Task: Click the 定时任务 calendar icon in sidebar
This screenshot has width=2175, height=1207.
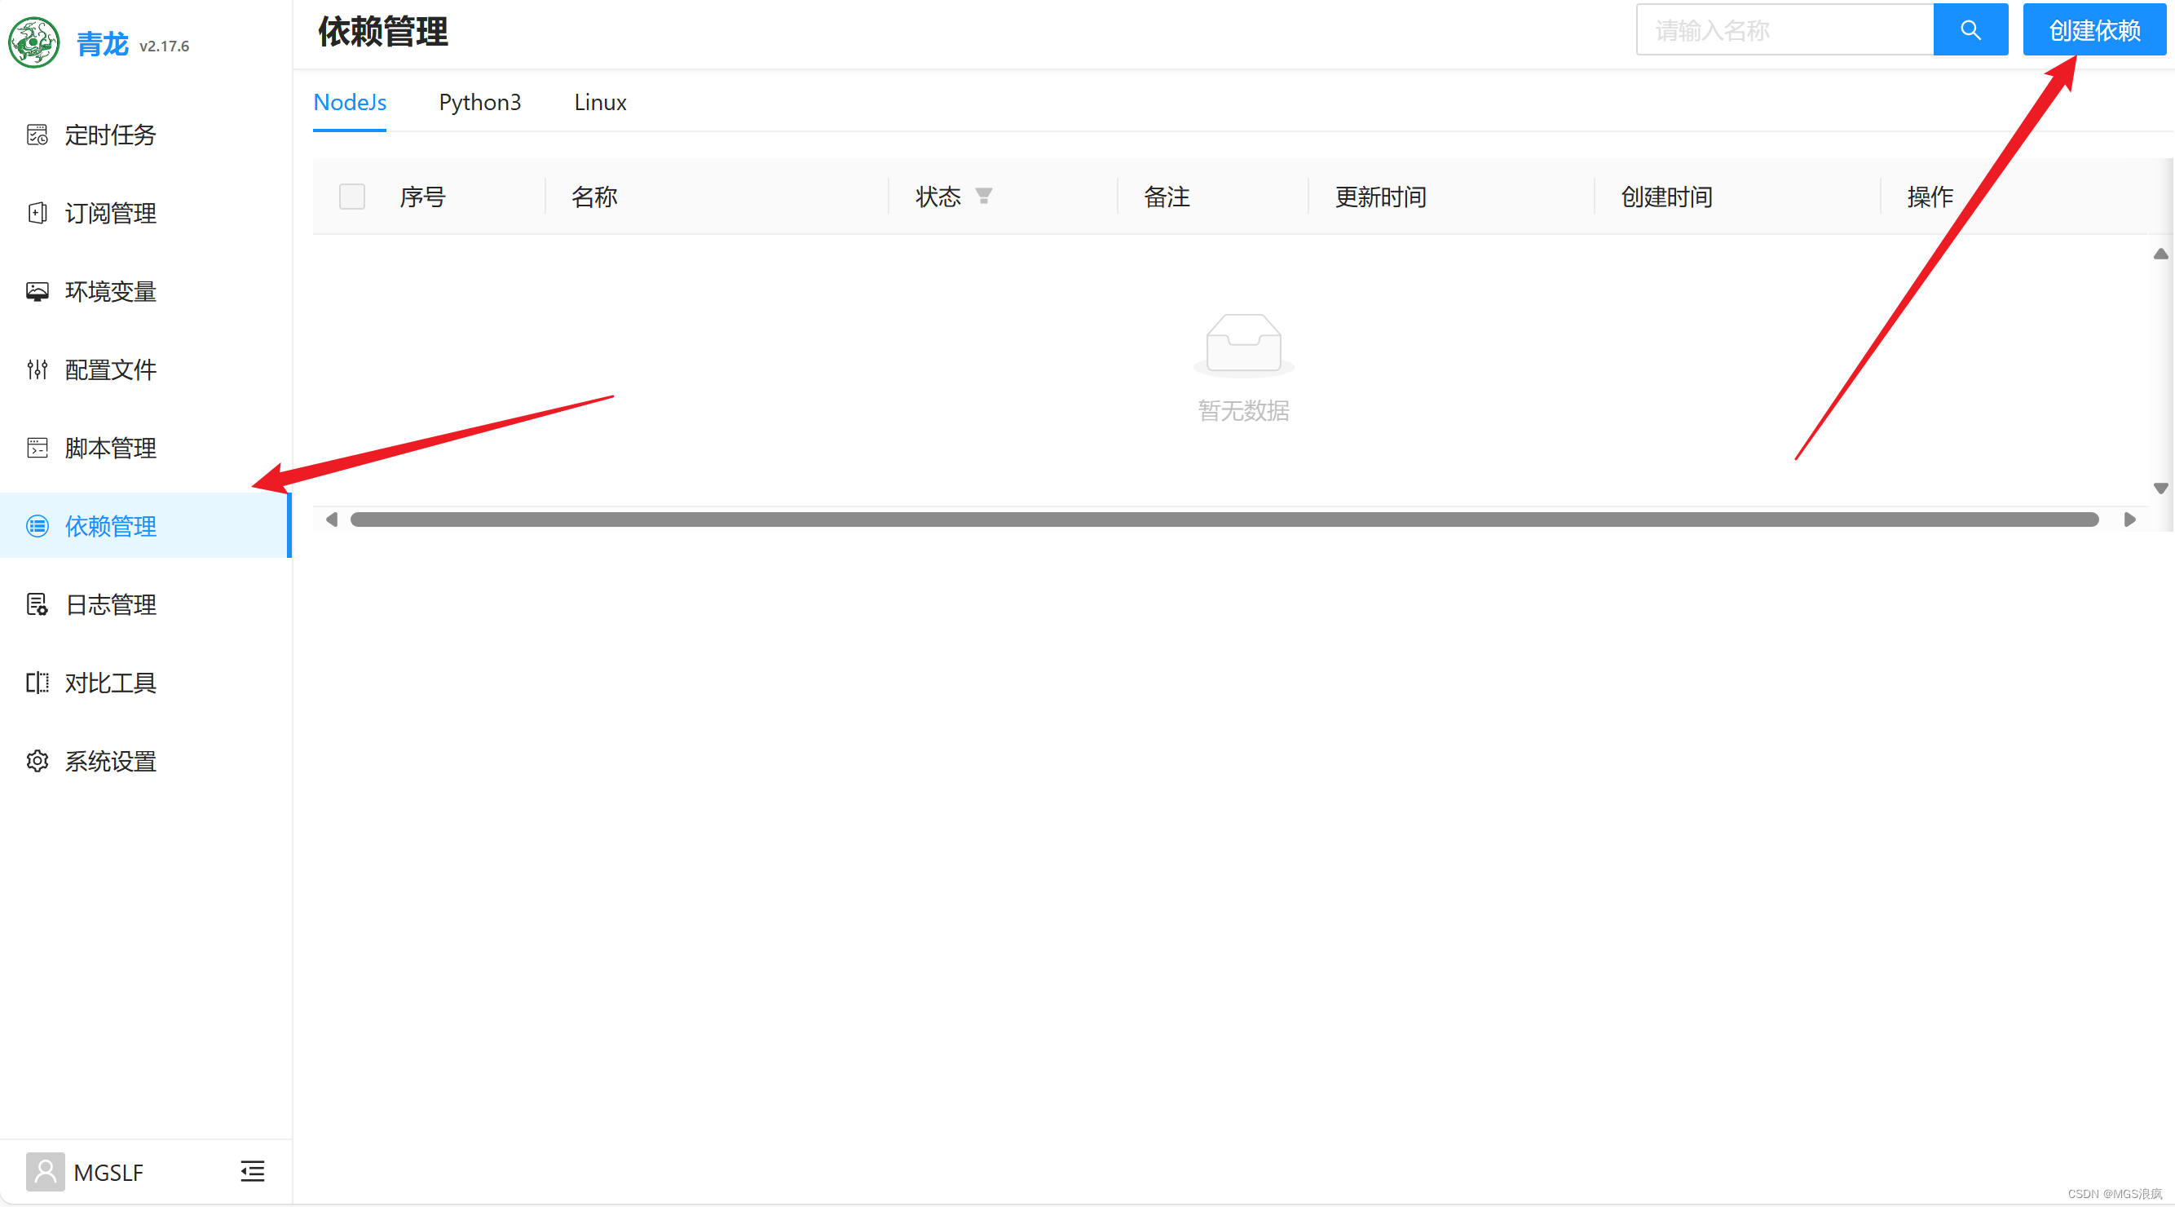Action: point(37,135)
